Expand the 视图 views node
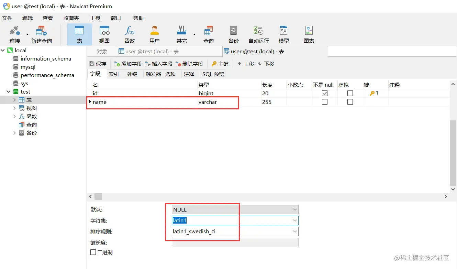457x269 pixels. tap(14, 108)
